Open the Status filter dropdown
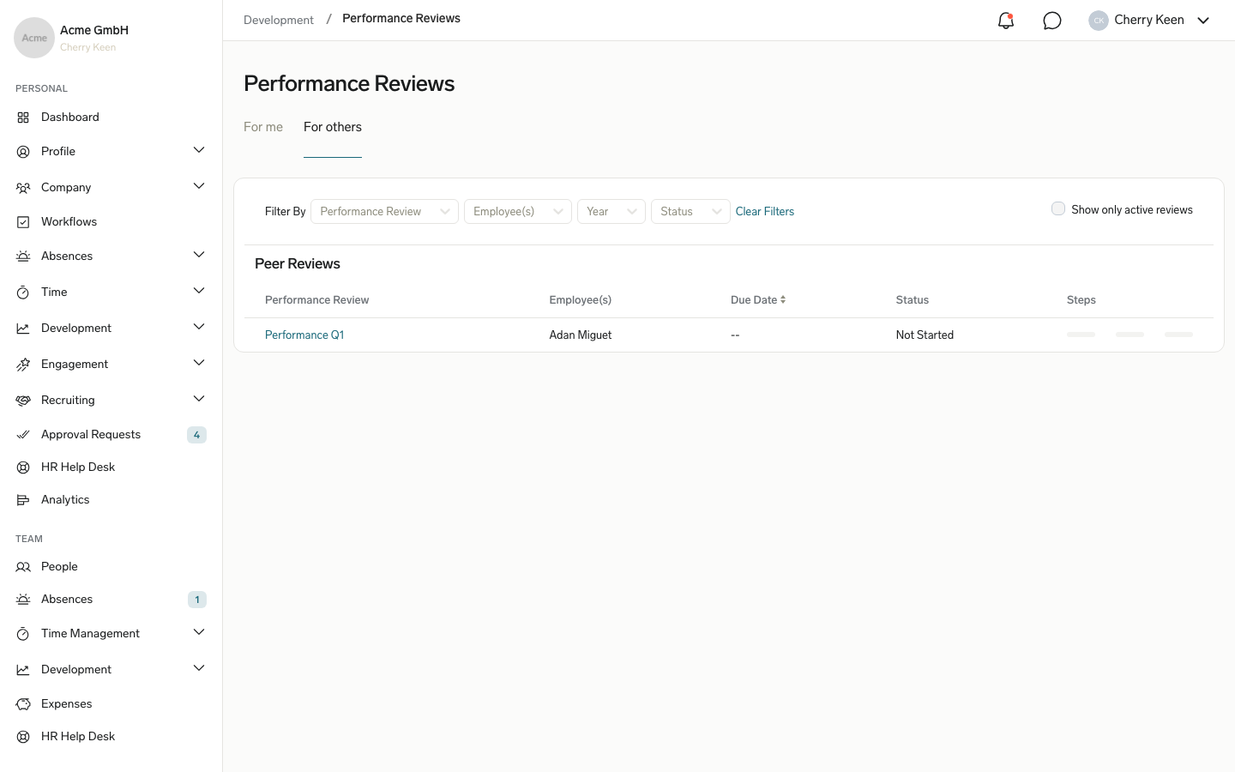The width and height of the screenshot is (1235, 772). (690, 212)
